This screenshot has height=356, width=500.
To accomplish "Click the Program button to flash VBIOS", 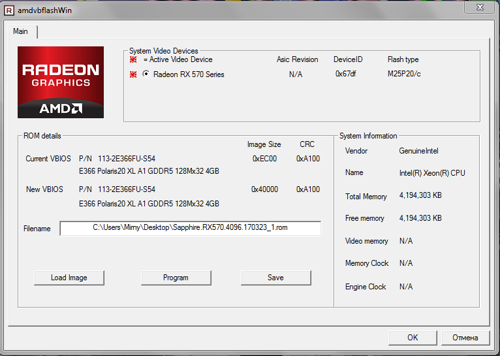I will pyautogui.click(x=176, y=278).
